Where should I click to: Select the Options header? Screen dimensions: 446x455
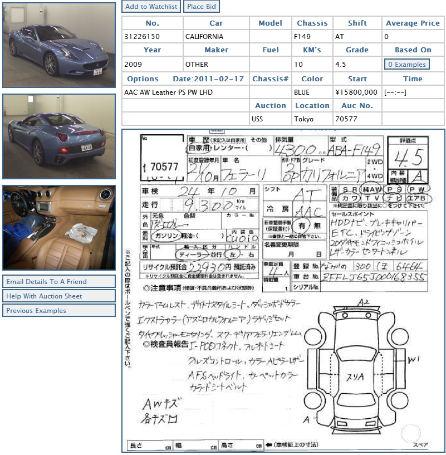tap(143, 79)
